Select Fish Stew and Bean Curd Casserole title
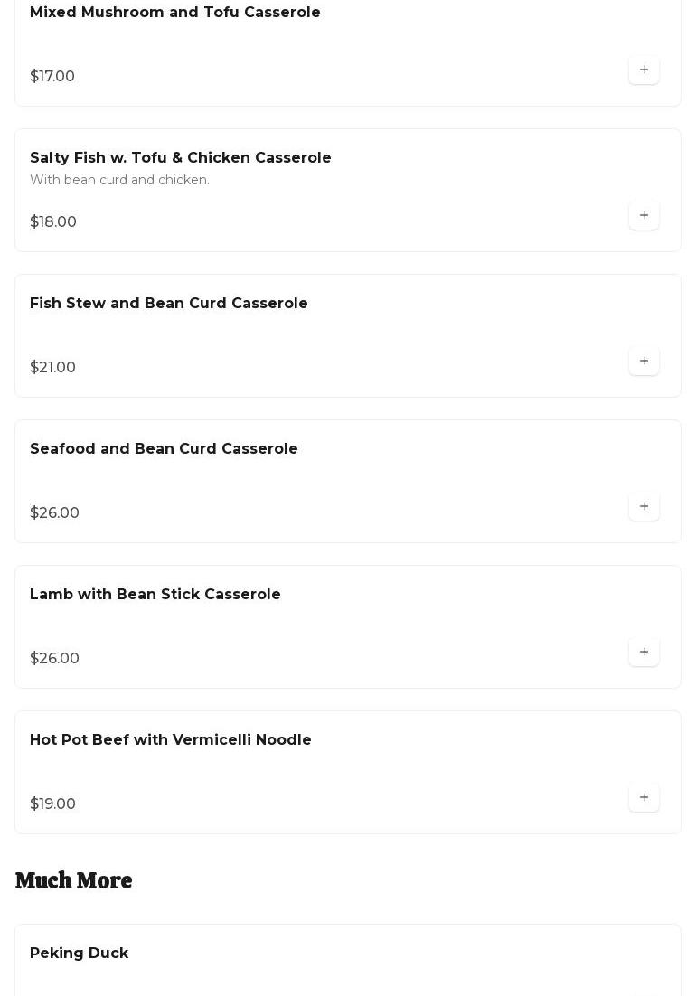 point(169,304)
